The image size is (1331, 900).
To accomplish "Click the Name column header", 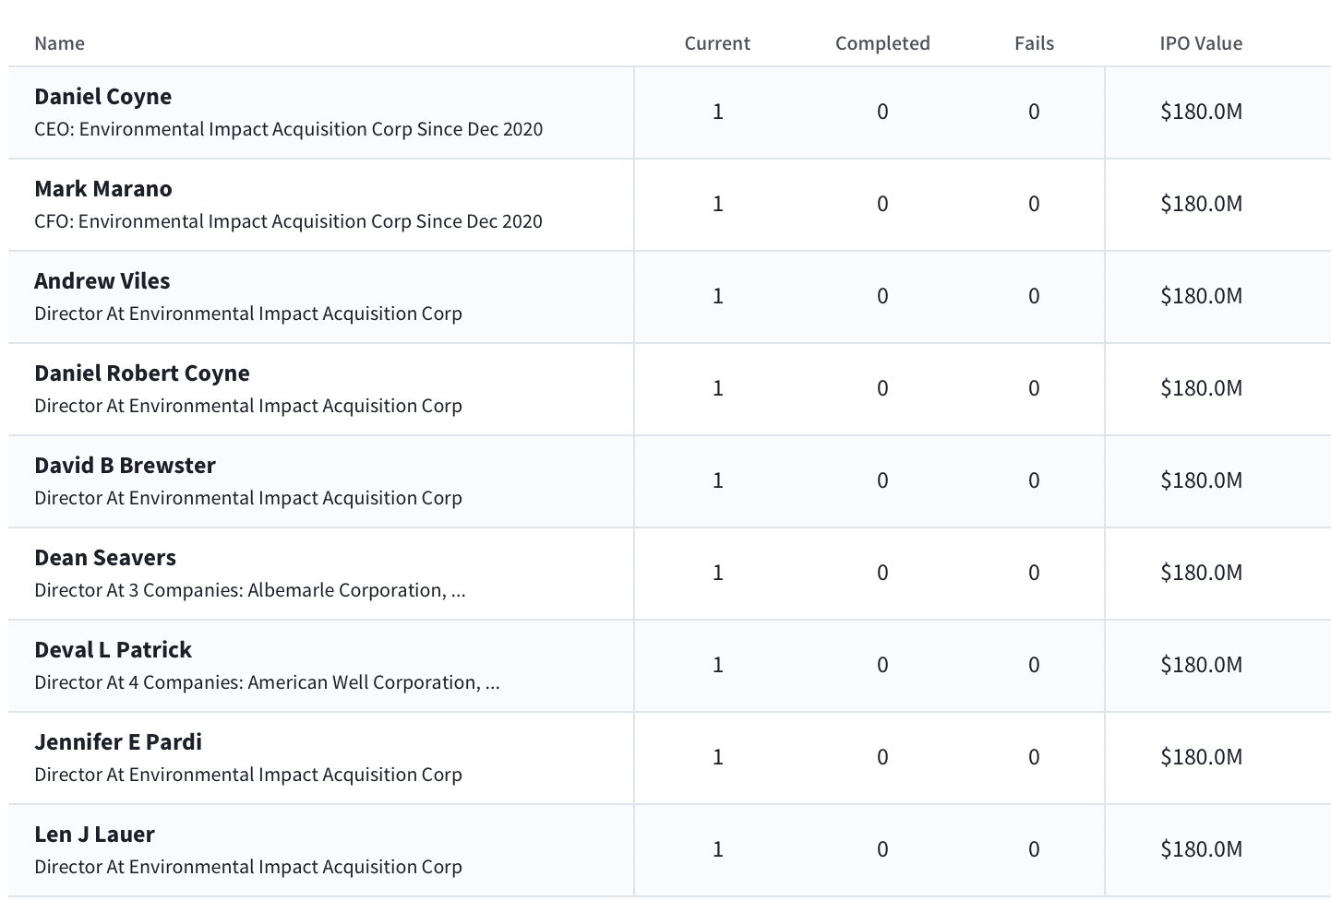I will tap(59, 43).
